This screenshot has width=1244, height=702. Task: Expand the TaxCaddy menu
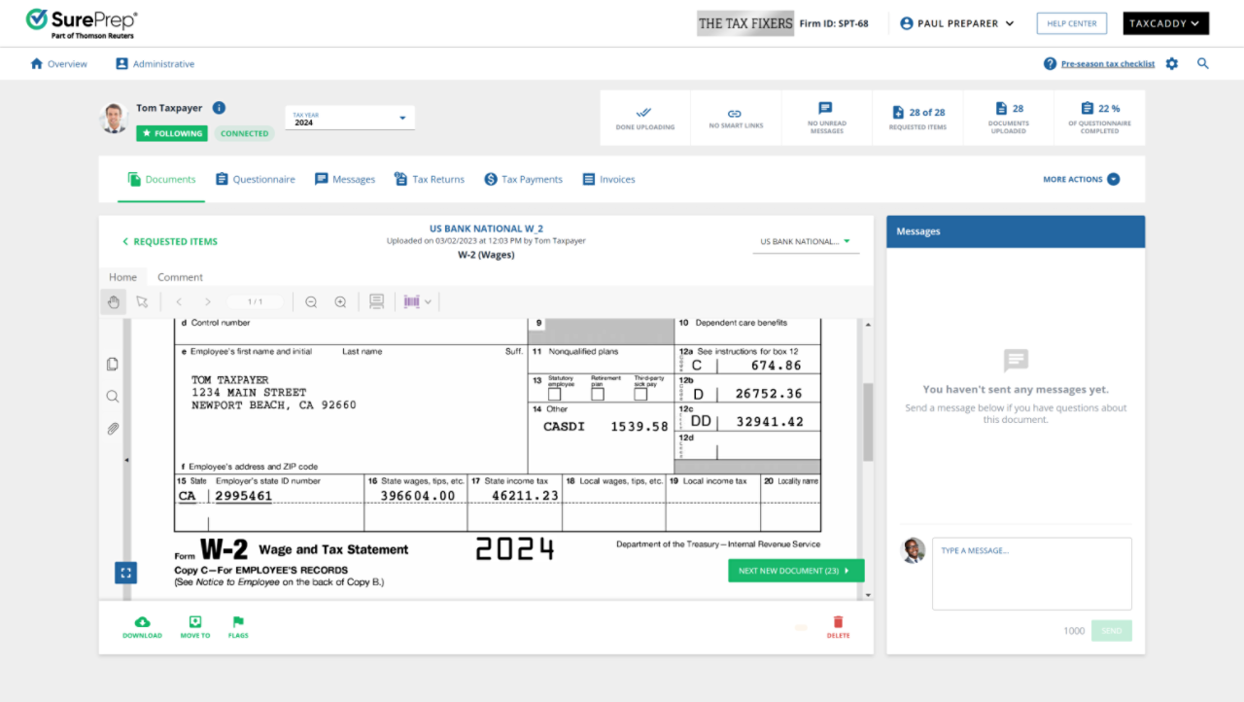tap(1165, 23)
